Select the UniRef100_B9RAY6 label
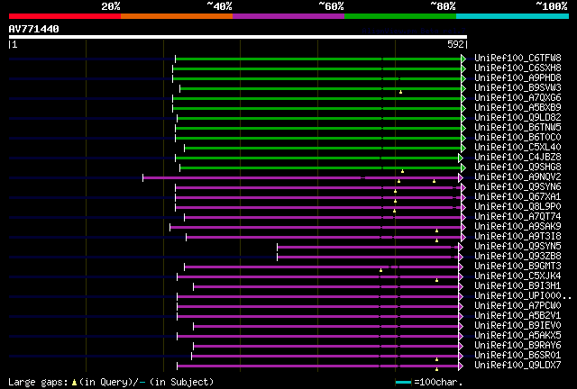Image resolution: width=577 pixels, height=389 pixels. click(517, 346)
